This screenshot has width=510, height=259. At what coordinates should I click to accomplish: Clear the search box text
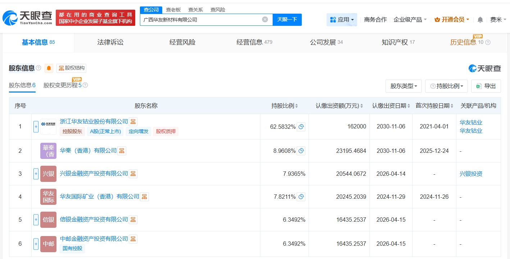[265, 20]
